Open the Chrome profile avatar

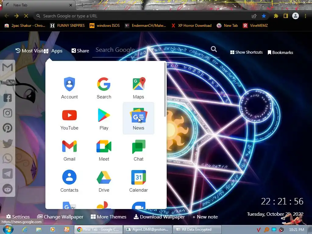pos(296,16)
